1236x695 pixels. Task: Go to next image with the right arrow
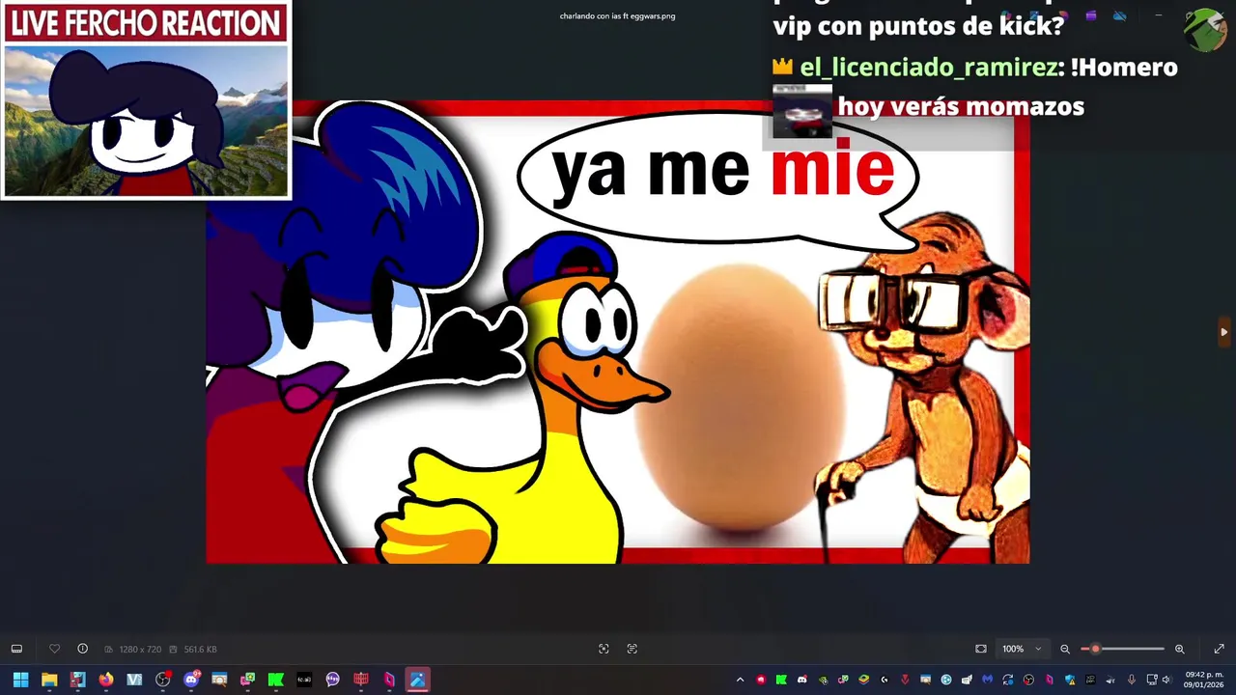(x=1223, y=332)
